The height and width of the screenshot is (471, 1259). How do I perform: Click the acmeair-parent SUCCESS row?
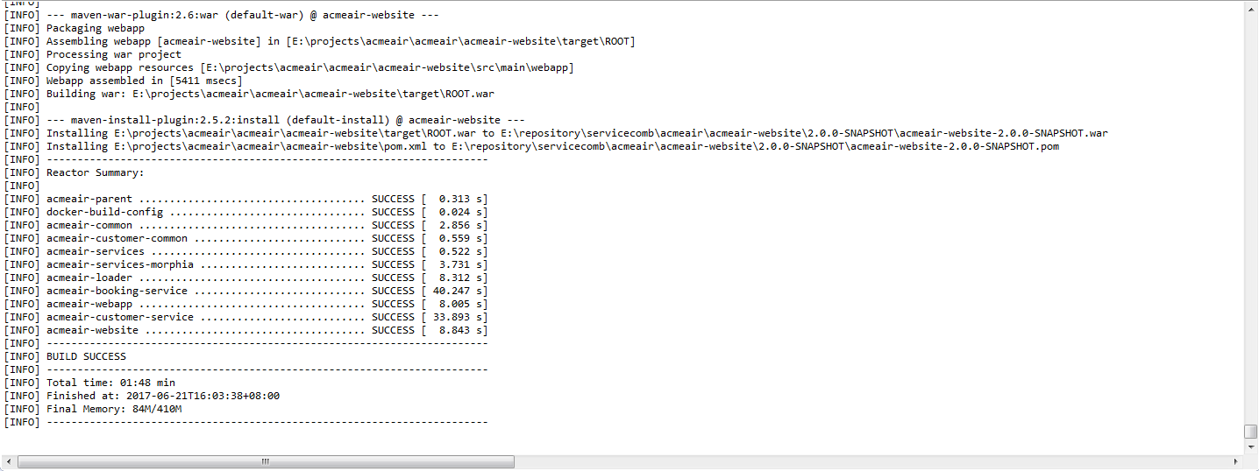(x=263, y=199)
